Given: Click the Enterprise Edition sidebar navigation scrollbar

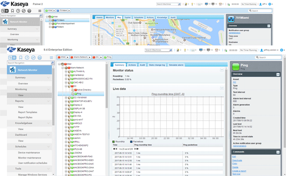Looking at the screenshot, I should 53,97.
